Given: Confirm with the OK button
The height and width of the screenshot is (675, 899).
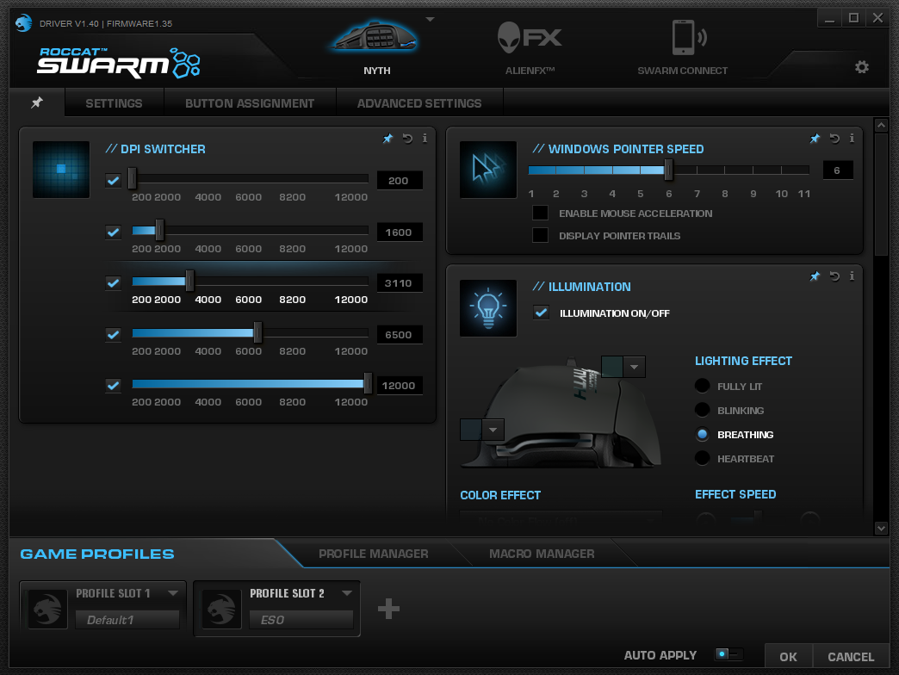Looking at the screenshot, I should [x=788, y=657].
